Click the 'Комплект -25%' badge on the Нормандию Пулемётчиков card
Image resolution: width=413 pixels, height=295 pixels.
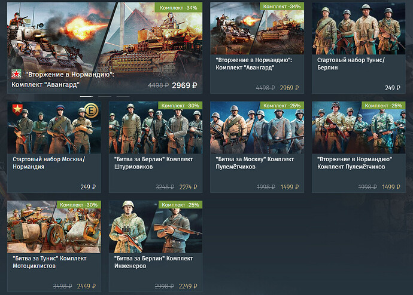384,106
